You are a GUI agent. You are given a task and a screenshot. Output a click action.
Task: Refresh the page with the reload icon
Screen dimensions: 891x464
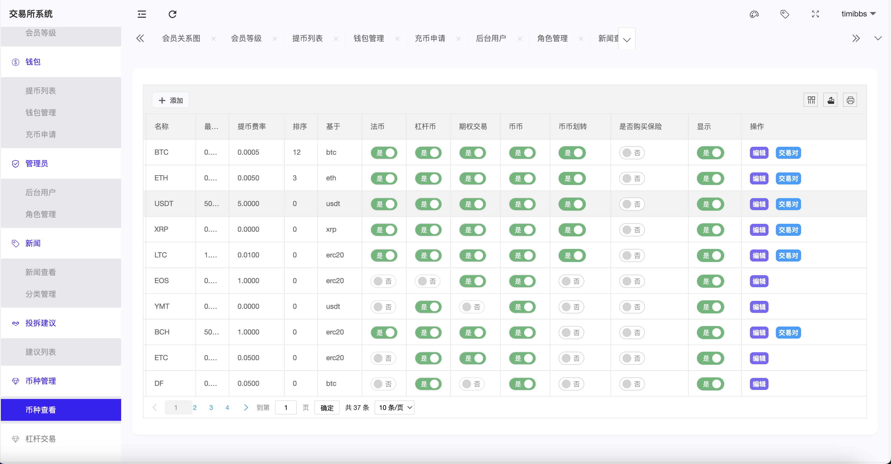coord(172,14)
